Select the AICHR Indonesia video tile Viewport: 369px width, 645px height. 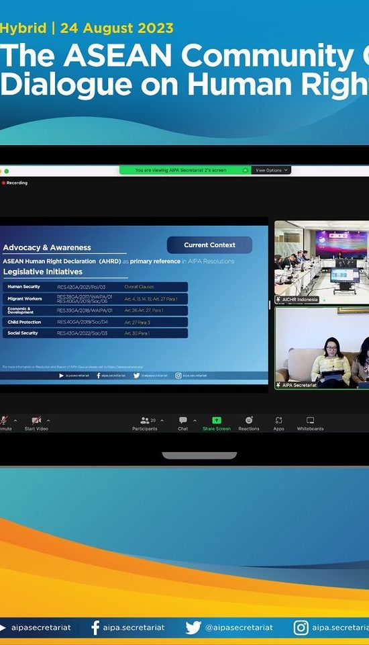[x=322, y=263]
